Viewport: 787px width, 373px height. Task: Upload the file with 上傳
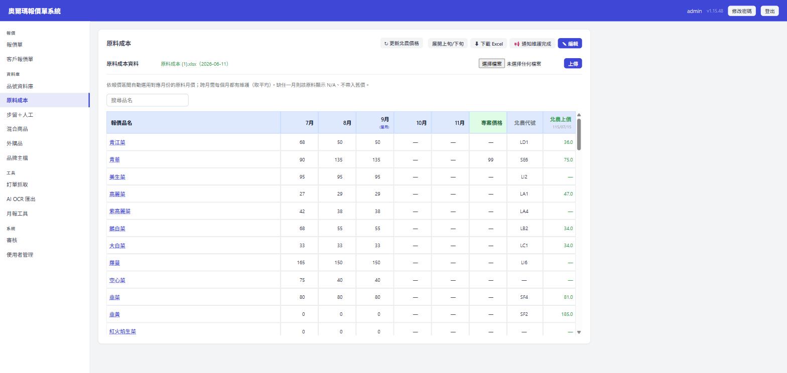[x=573, y=64]
